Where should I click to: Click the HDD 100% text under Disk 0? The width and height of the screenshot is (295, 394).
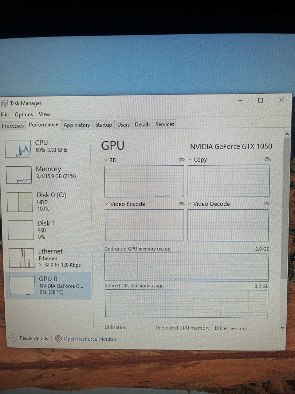coord(43,205)
